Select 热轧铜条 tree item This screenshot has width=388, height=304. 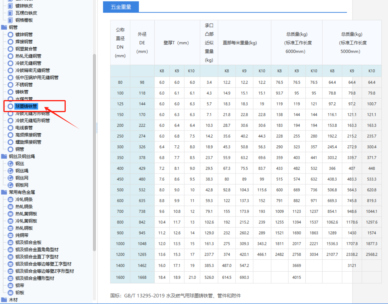(x=24, y=207)
